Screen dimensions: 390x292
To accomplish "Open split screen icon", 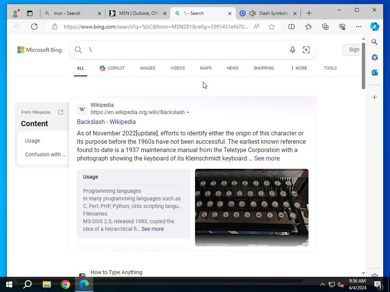I will tap(291, 27).
